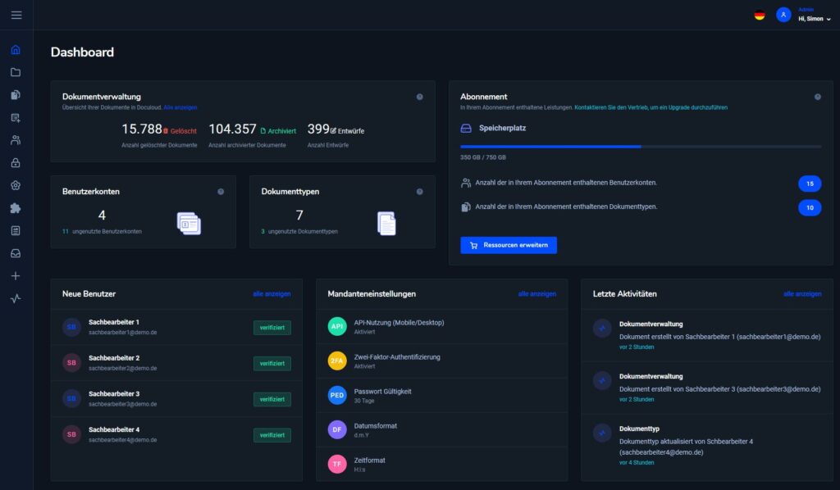Click info icon on Dokumentverwaltung card
Viewport: 840px width, 490px height.
(419, 97)
